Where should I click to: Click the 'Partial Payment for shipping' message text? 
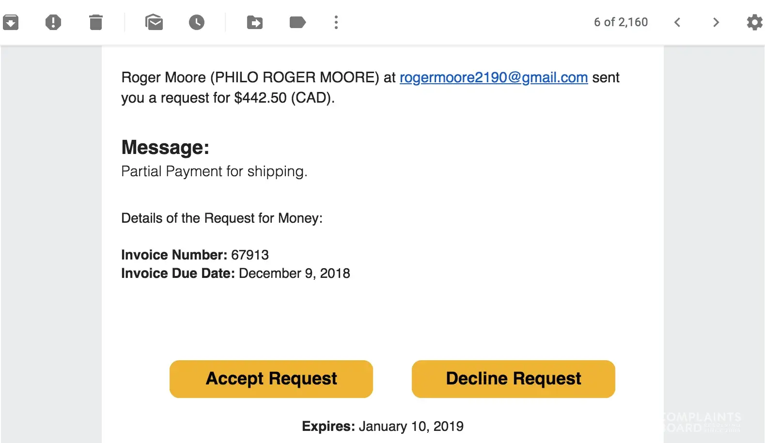(214, 171)
